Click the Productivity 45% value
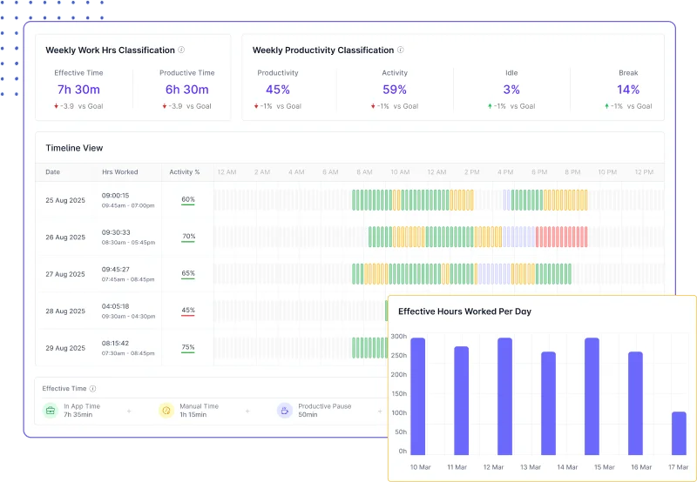697x482 pixels. point(278,90)
